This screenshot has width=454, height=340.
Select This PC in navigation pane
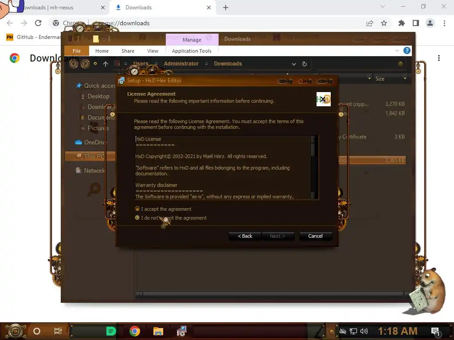[90, 156]
